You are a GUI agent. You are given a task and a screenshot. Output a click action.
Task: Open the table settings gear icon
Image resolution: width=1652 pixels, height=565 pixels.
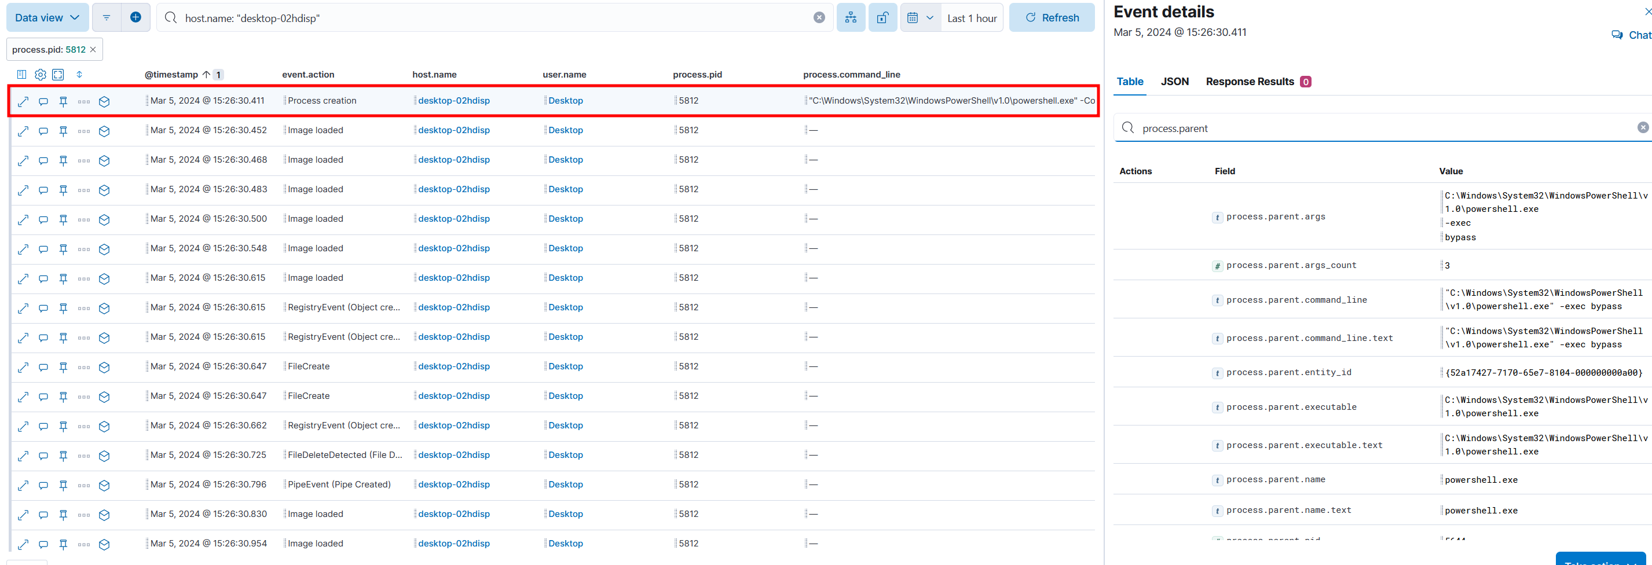point(41,75)
